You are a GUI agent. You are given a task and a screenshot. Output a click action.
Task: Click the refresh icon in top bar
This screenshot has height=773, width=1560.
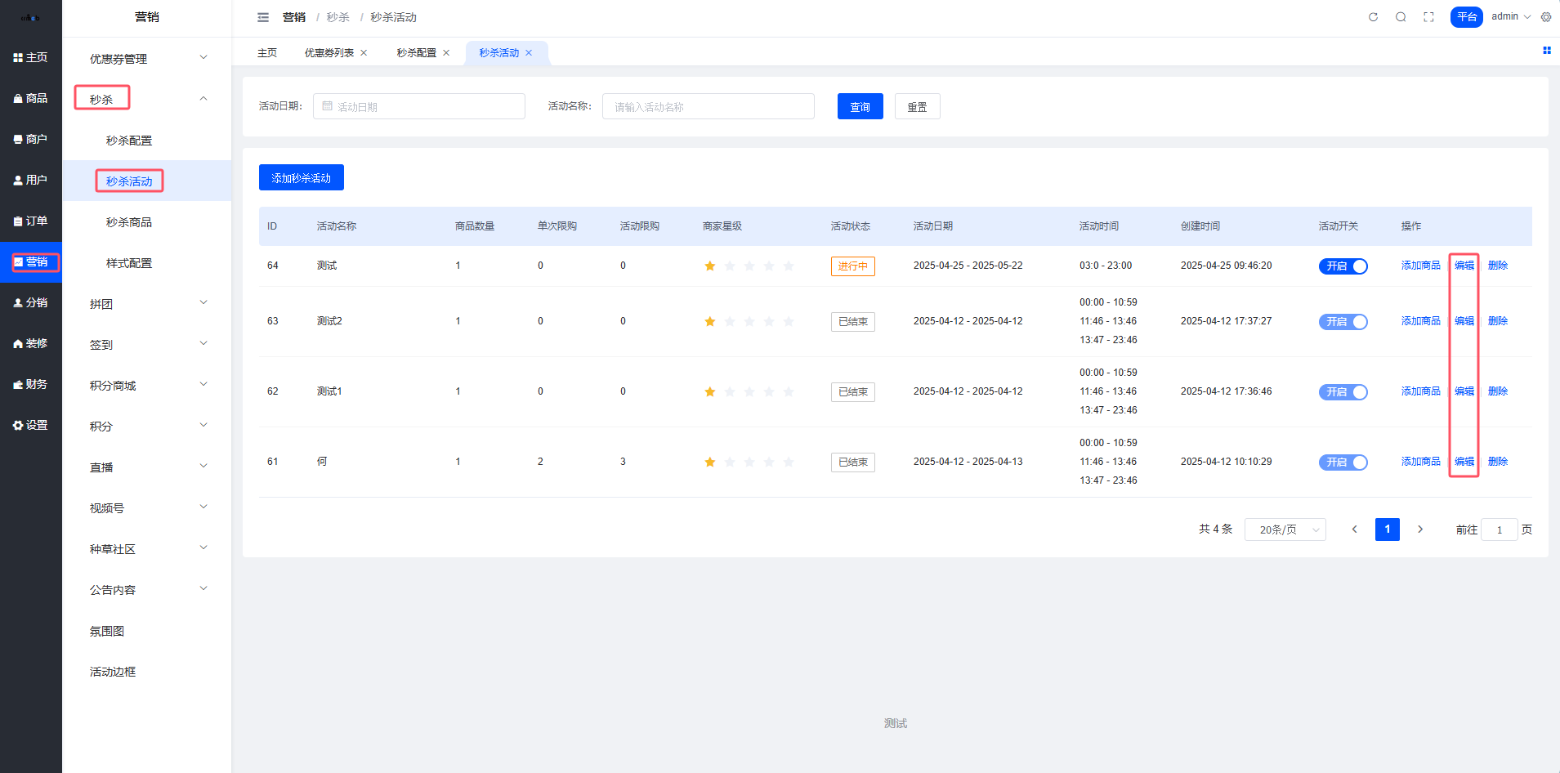point(1373,17)
